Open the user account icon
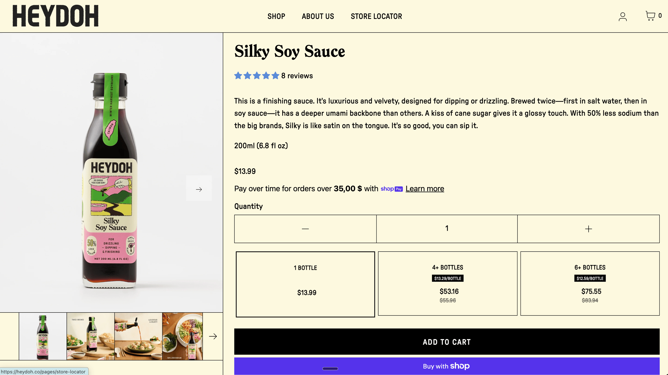The width and height of the screenshot is (668, 375). (623, 16)
